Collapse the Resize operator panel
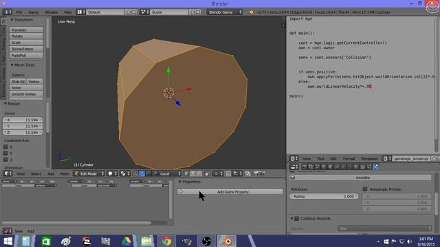 5,104
